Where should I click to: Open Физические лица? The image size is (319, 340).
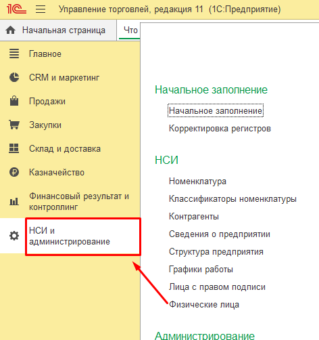click(204, 305)
